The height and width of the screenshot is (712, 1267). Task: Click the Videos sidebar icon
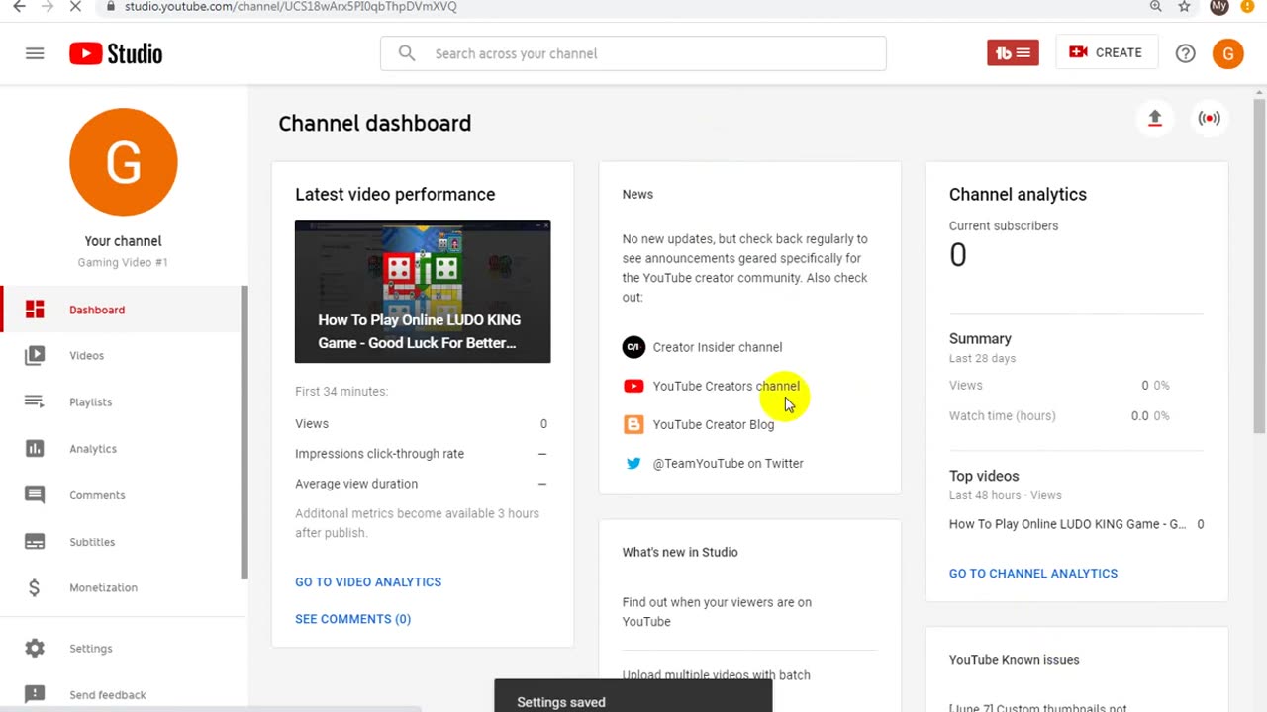pos(35,355)
